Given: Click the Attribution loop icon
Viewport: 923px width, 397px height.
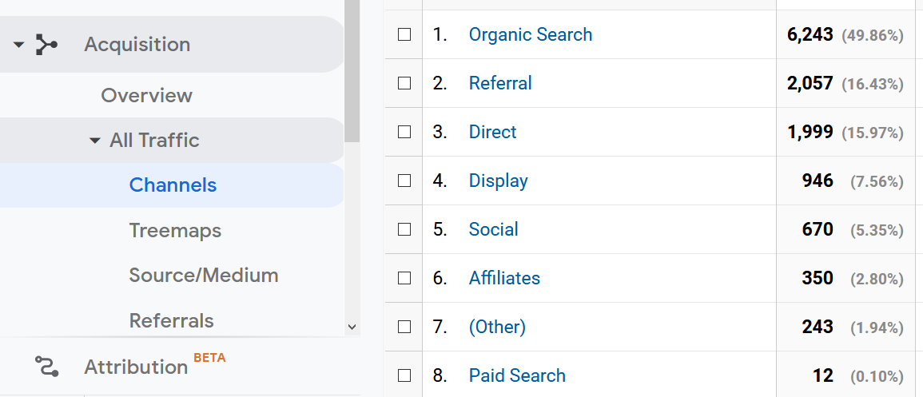Looking at the screenshot, I should coord(47,367).
